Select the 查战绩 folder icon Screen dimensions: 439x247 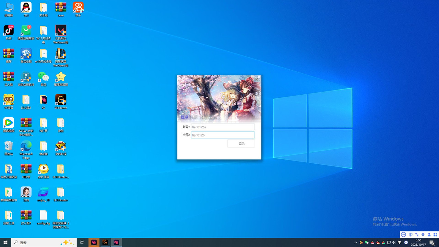[43, 148]
